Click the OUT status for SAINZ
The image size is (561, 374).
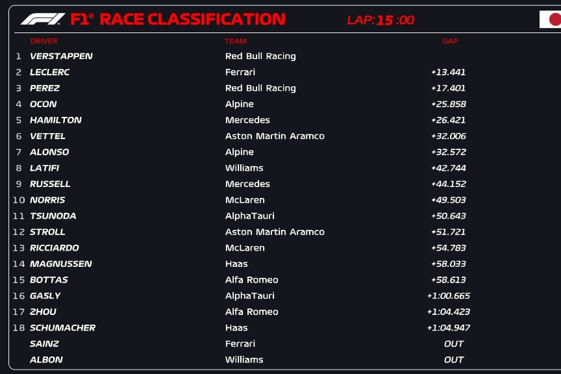point(454,344)
